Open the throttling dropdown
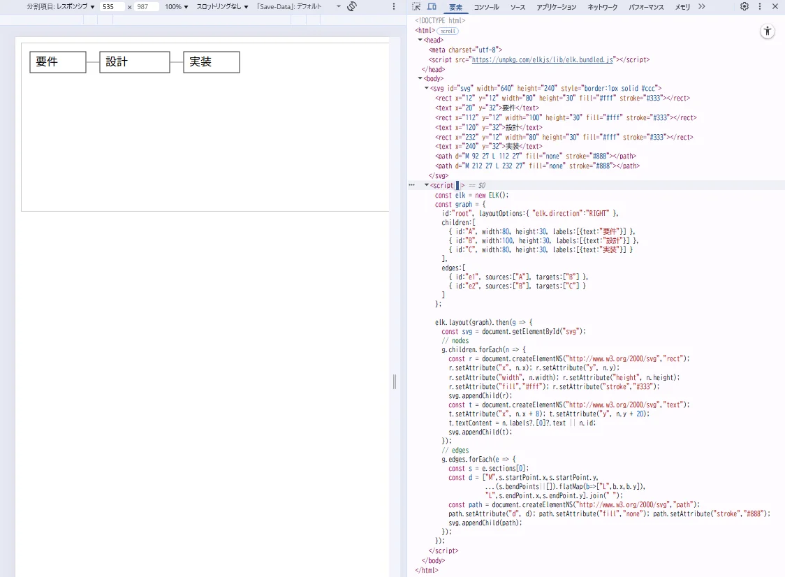This screenshot has height=577, width=785. point(222,6)
